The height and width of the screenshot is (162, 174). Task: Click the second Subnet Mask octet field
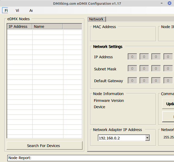(x=144, y=69)
